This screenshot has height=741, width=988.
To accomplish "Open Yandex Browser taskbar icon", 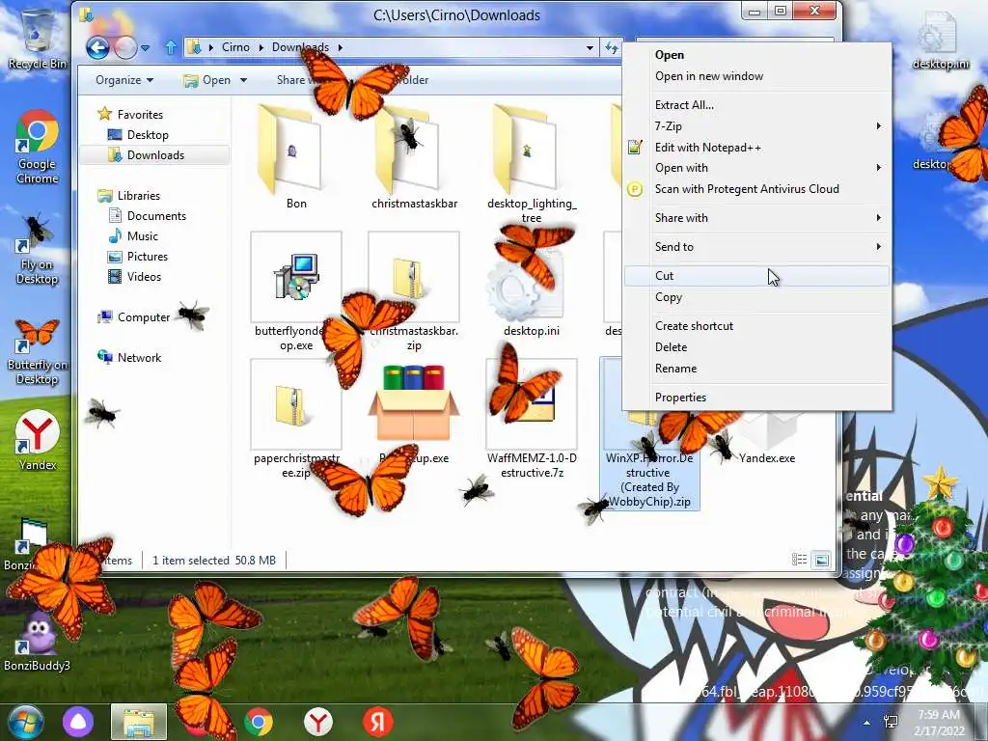I will [318, 722].
